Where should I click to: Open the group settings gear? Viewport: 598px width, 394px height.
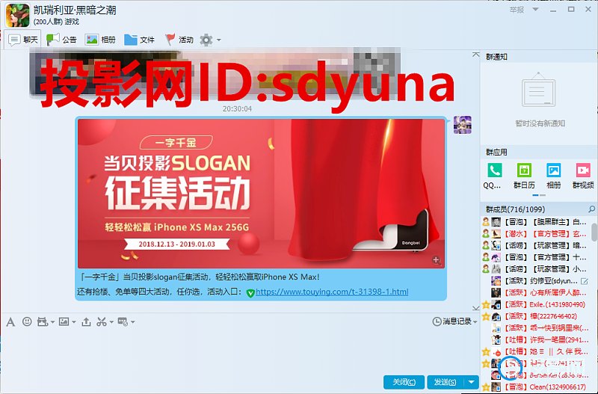tap(206, 40)
